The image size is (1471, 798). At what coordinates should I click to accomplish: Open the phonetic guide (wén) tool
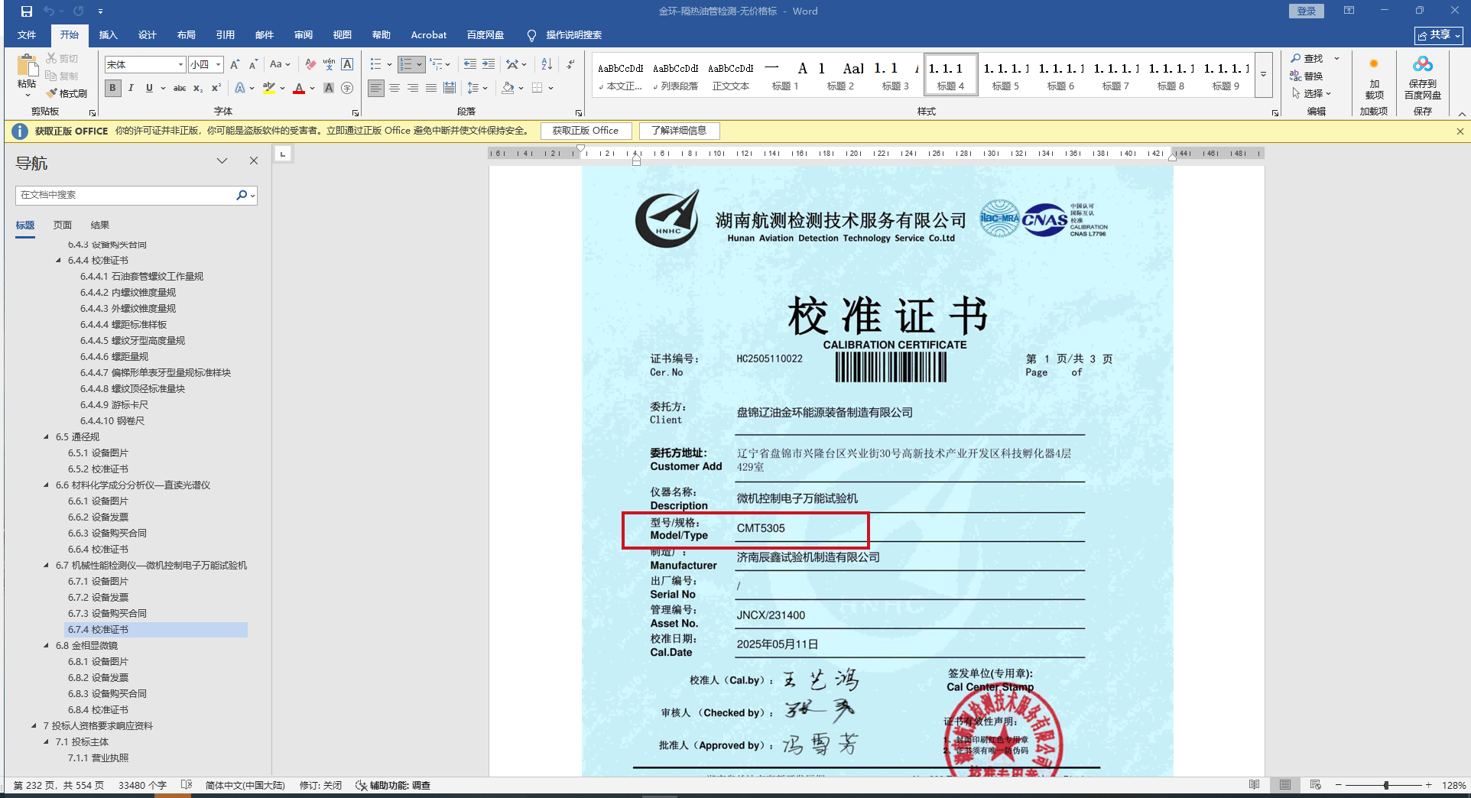pos(329,65)
